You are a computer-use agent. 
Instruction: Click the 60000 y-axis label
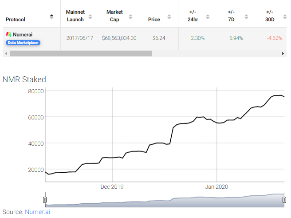pyautogui.click(x=36, y=117)
